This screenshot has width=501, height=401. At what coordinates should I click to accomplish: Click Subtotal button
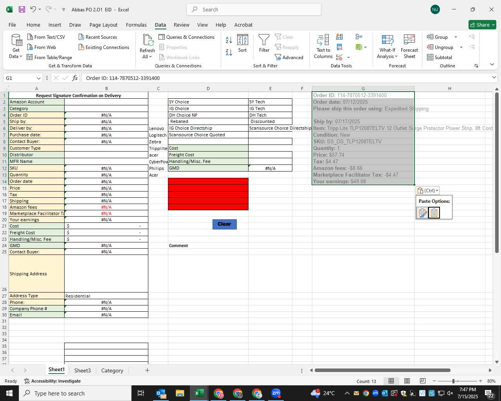coord(440,57)
